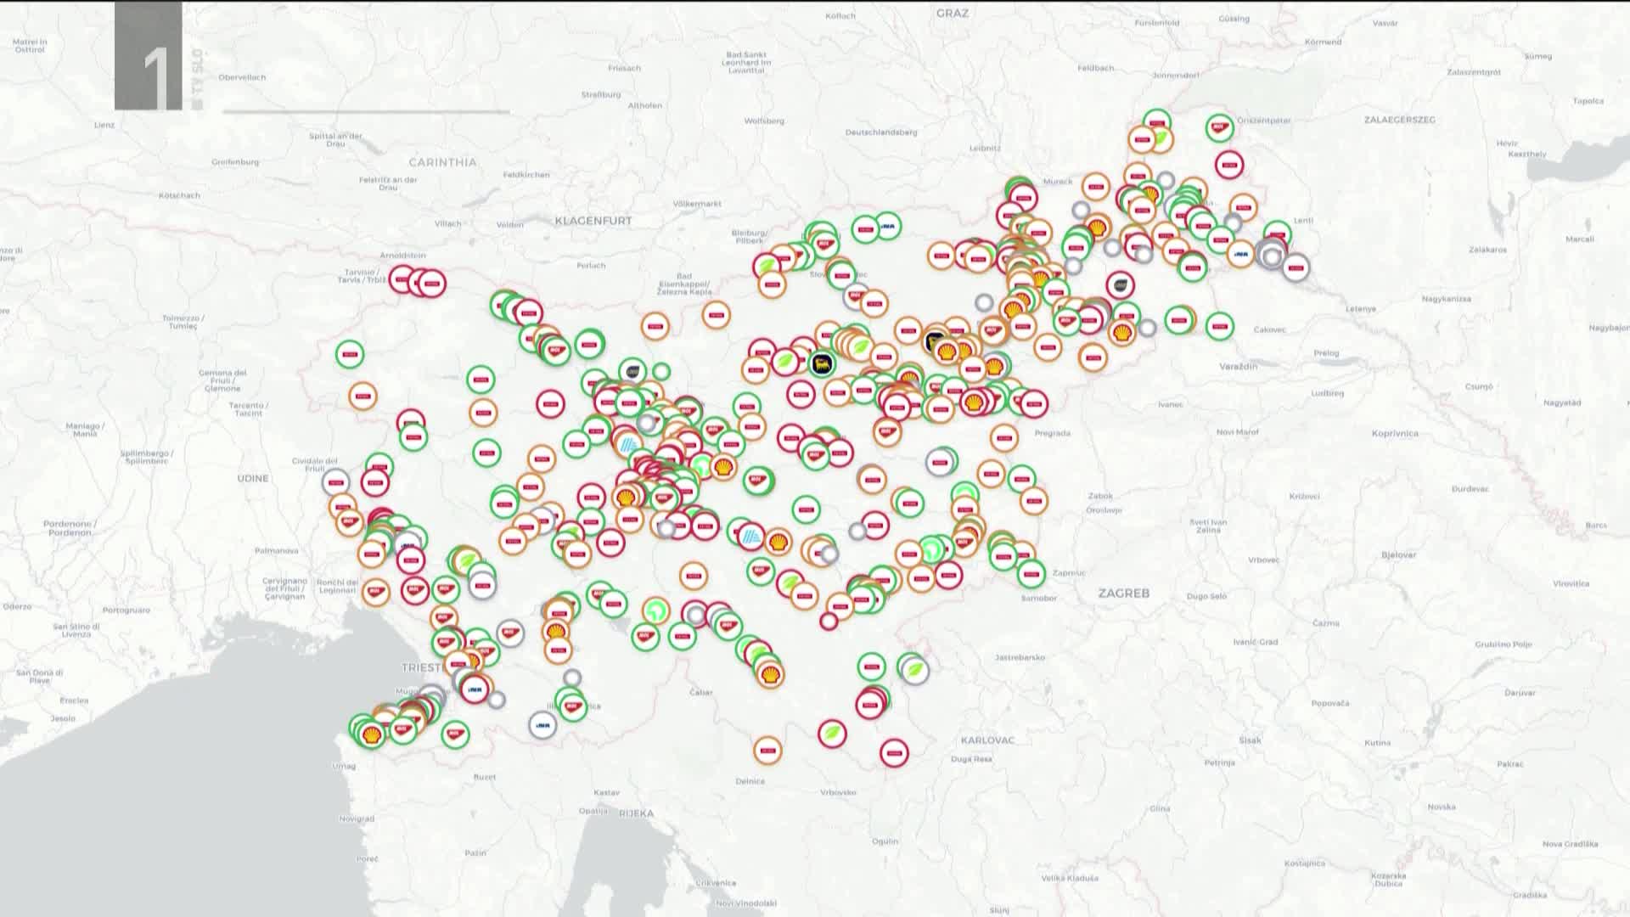The height and width of the screenshot is (917, 1630).
Task: Open the orange-ringed marker north of Delnice
Action: tap(767, 750)
